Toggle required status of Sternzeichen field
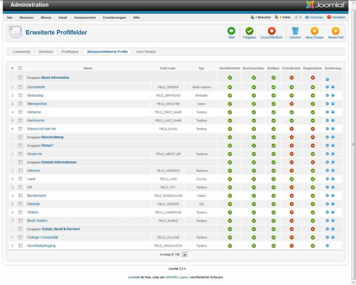Viewport: 356px width, 285px height. (291, 104)
